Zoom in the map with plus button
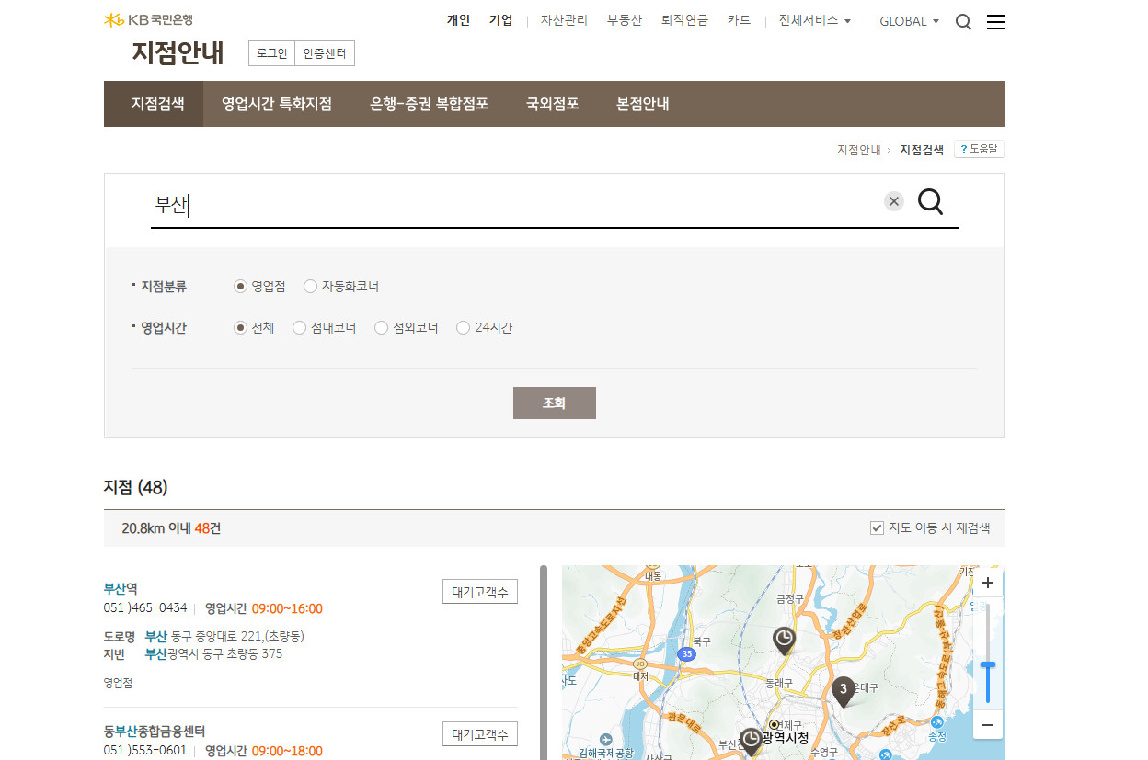The width and height of the screenshot is (1148, 760). (988, 583)
